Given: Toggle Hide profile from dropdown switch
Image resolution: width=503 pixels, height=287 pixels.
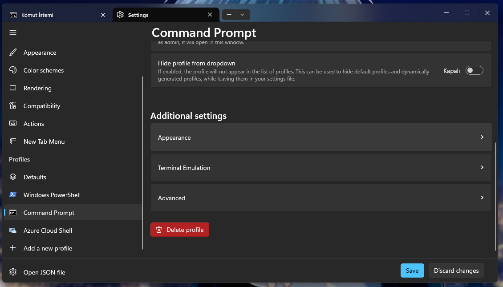Looking at the screenshot, I should click(x=474, y=71).
